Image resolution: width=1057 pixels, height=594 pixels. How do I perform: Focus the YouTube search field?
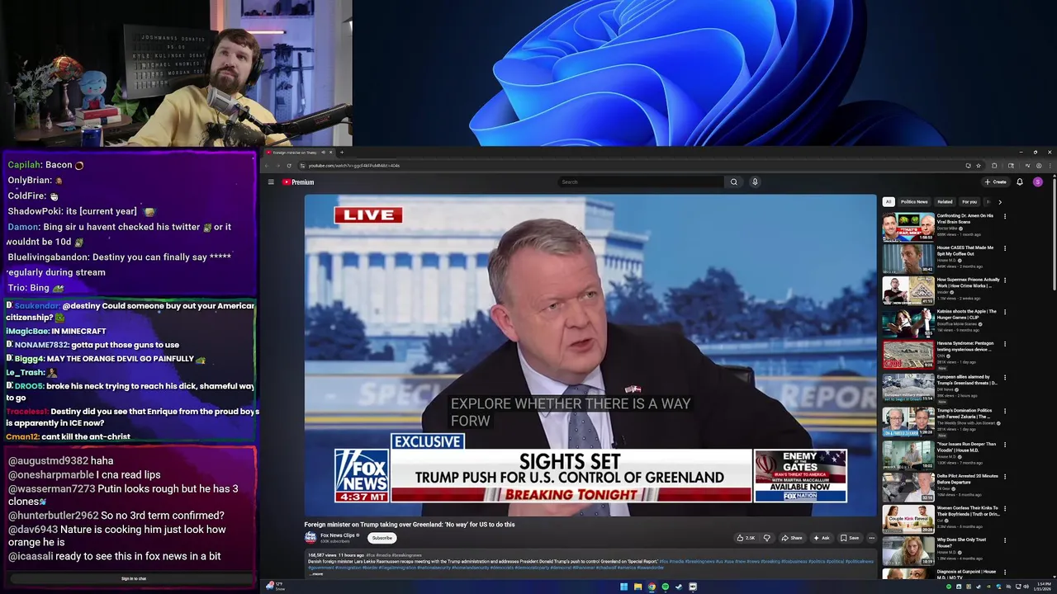click(x=640, y=182)
